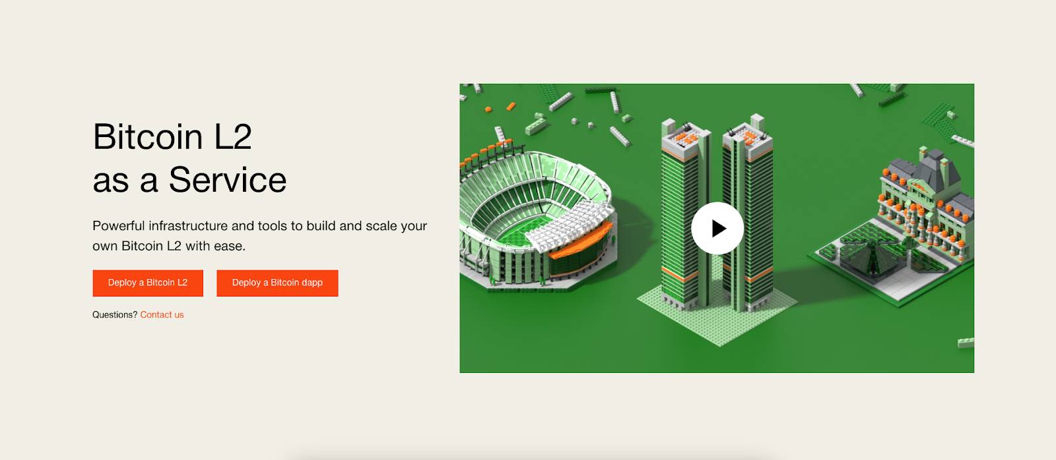Click the 'Powerful infrastructure and tools' paragraph
This screenshot has height=460, width=1056.
coord(260,236)
